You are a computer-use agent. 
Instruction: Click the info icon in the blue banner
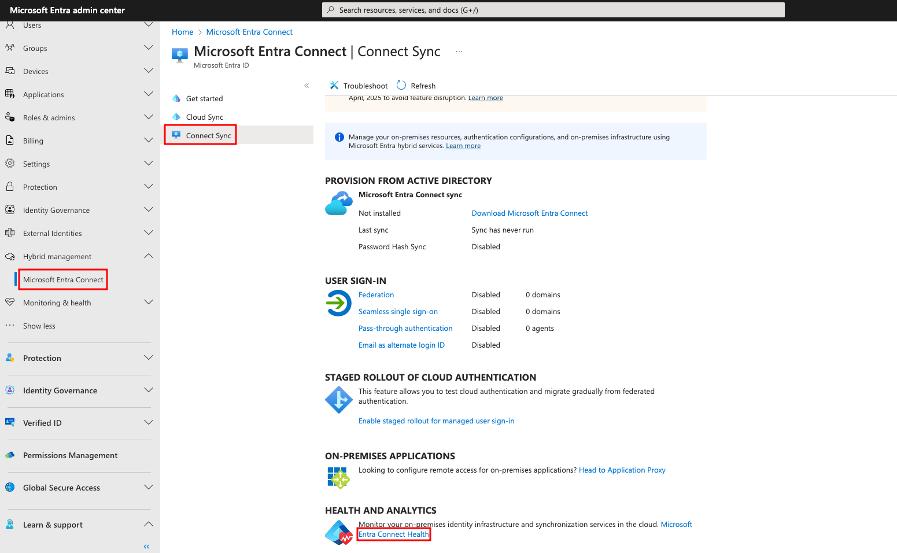tap(339, 137)
